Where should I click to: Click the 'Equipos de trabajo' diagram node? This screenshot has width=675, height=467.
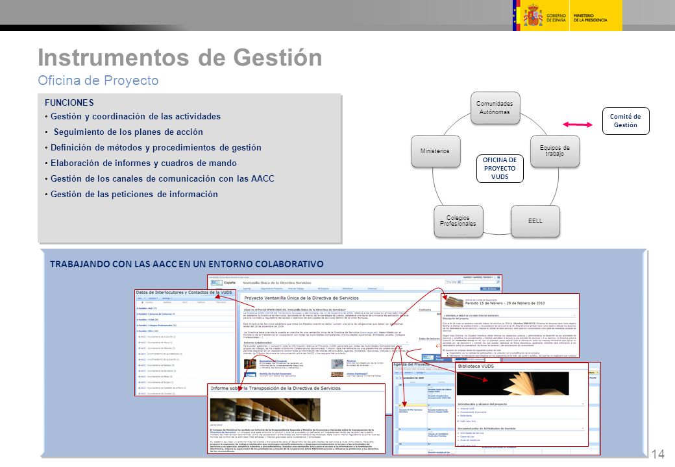click(x=555, y=151)
